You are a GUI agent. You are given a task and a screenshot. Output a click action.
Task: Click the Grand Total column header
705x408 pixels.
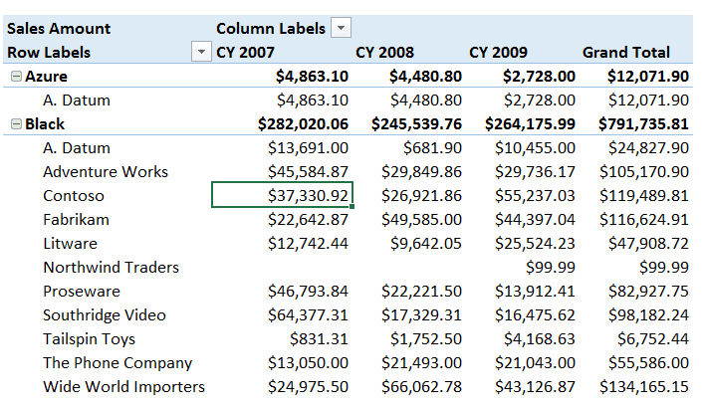(x=626, y=53)
